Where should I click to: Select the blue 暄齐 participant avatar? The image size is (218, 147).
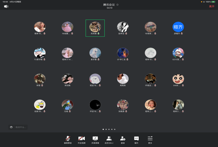(178, 27)
